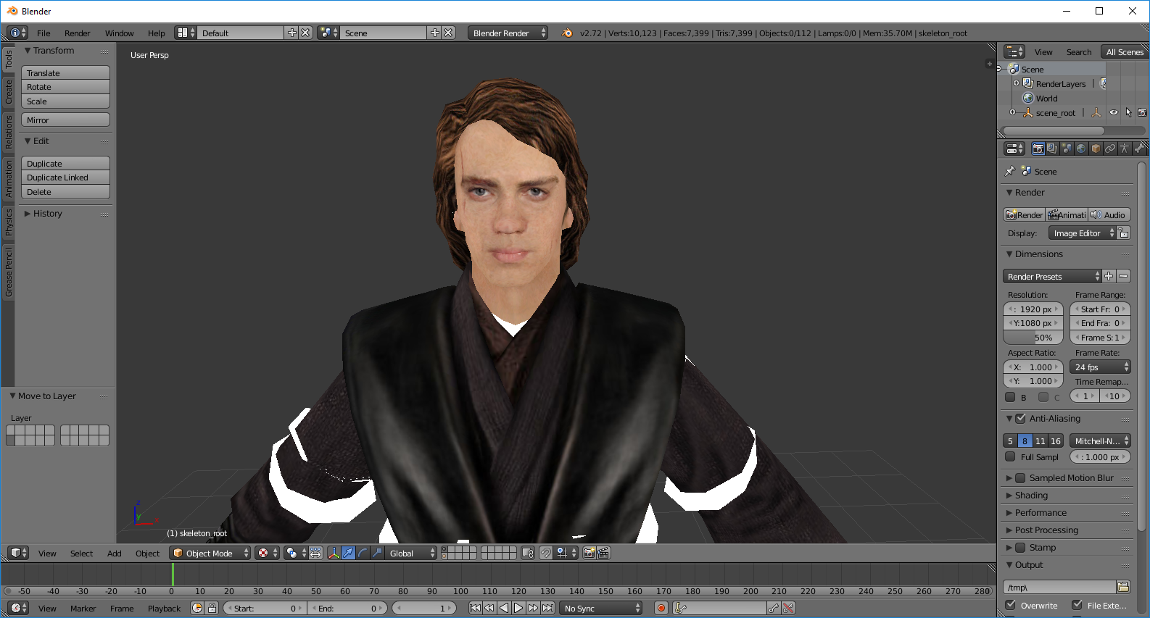Click the snap element type selector icon
Image resolution: width=1150 pixels, height=618 pixels.
point(566,553)
